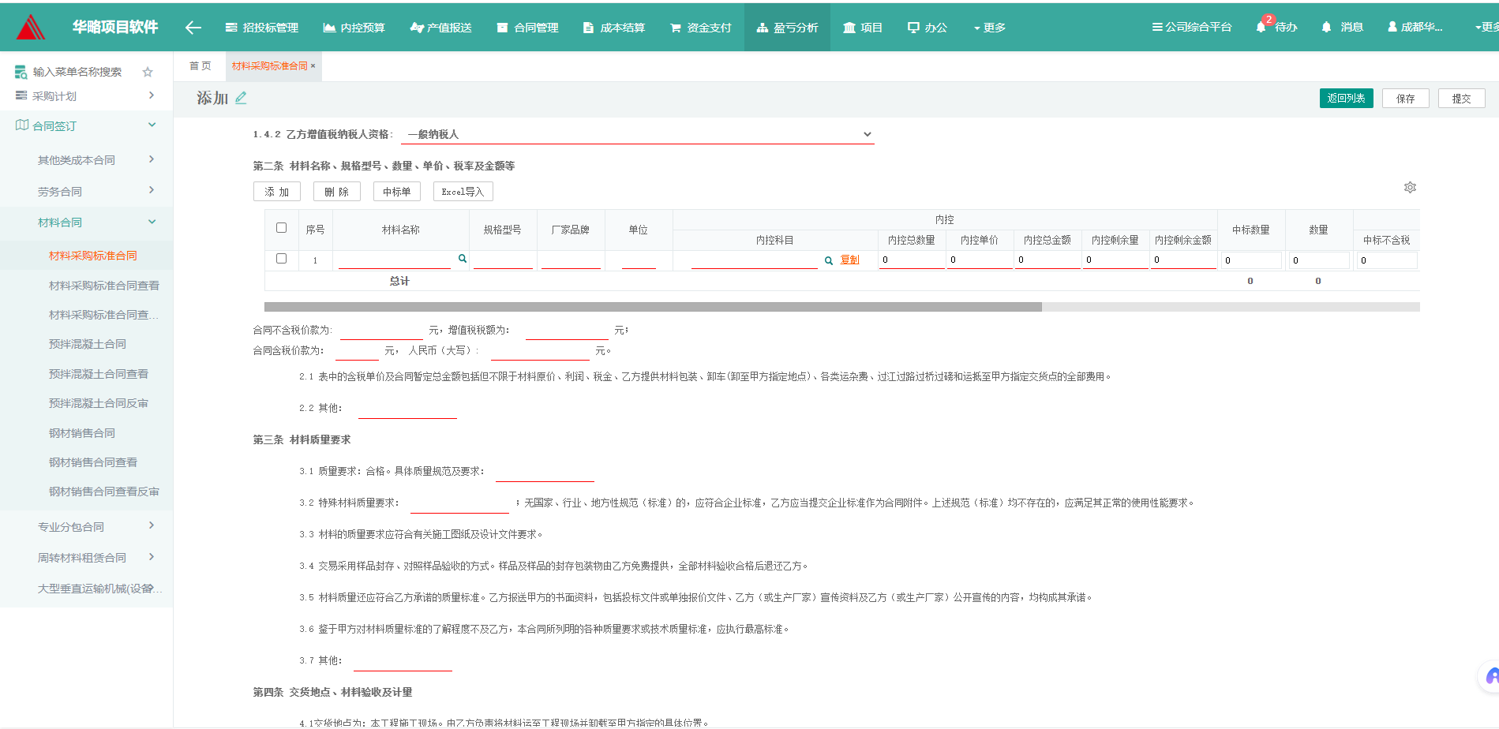This screenshot has height=729, width=1499.
Task: Click the 保存 button
Action: point(1405,99)
